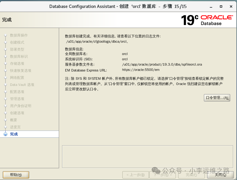Image resolution: width=237 pixels, height=180 pixels.
Task: Click the orcl value beside 系统标识符 (SID)
Action: 125,59
